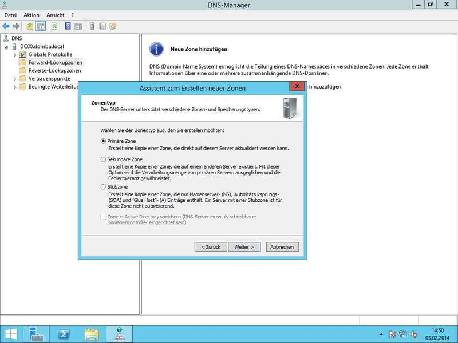Open the ? help menu
This screenshot has width=458, height=343.
73,15
